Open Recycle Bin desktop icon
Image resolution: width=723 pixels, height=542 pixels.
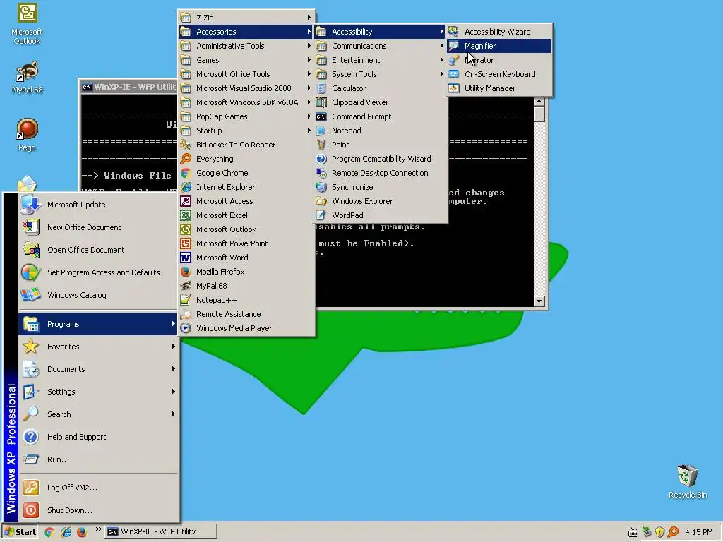click(688, 481)
